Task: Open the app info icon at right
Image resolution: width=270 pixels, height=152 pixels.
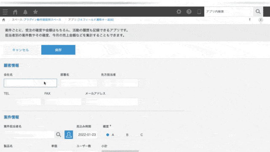Action: click(x=261, y=20)
